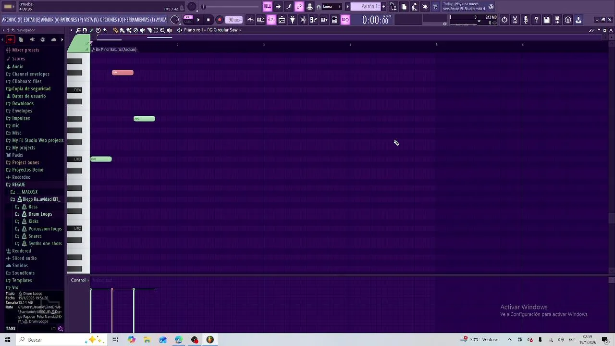The width and height of the screenshot is (615, 346).
Task: Select the piano roll zoom tool
Action: pyautogui.click(x=162, y=30)
